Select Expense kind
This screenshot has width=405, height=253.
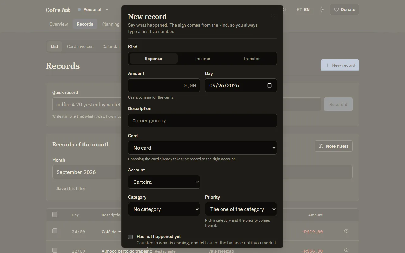click(153, 59)
